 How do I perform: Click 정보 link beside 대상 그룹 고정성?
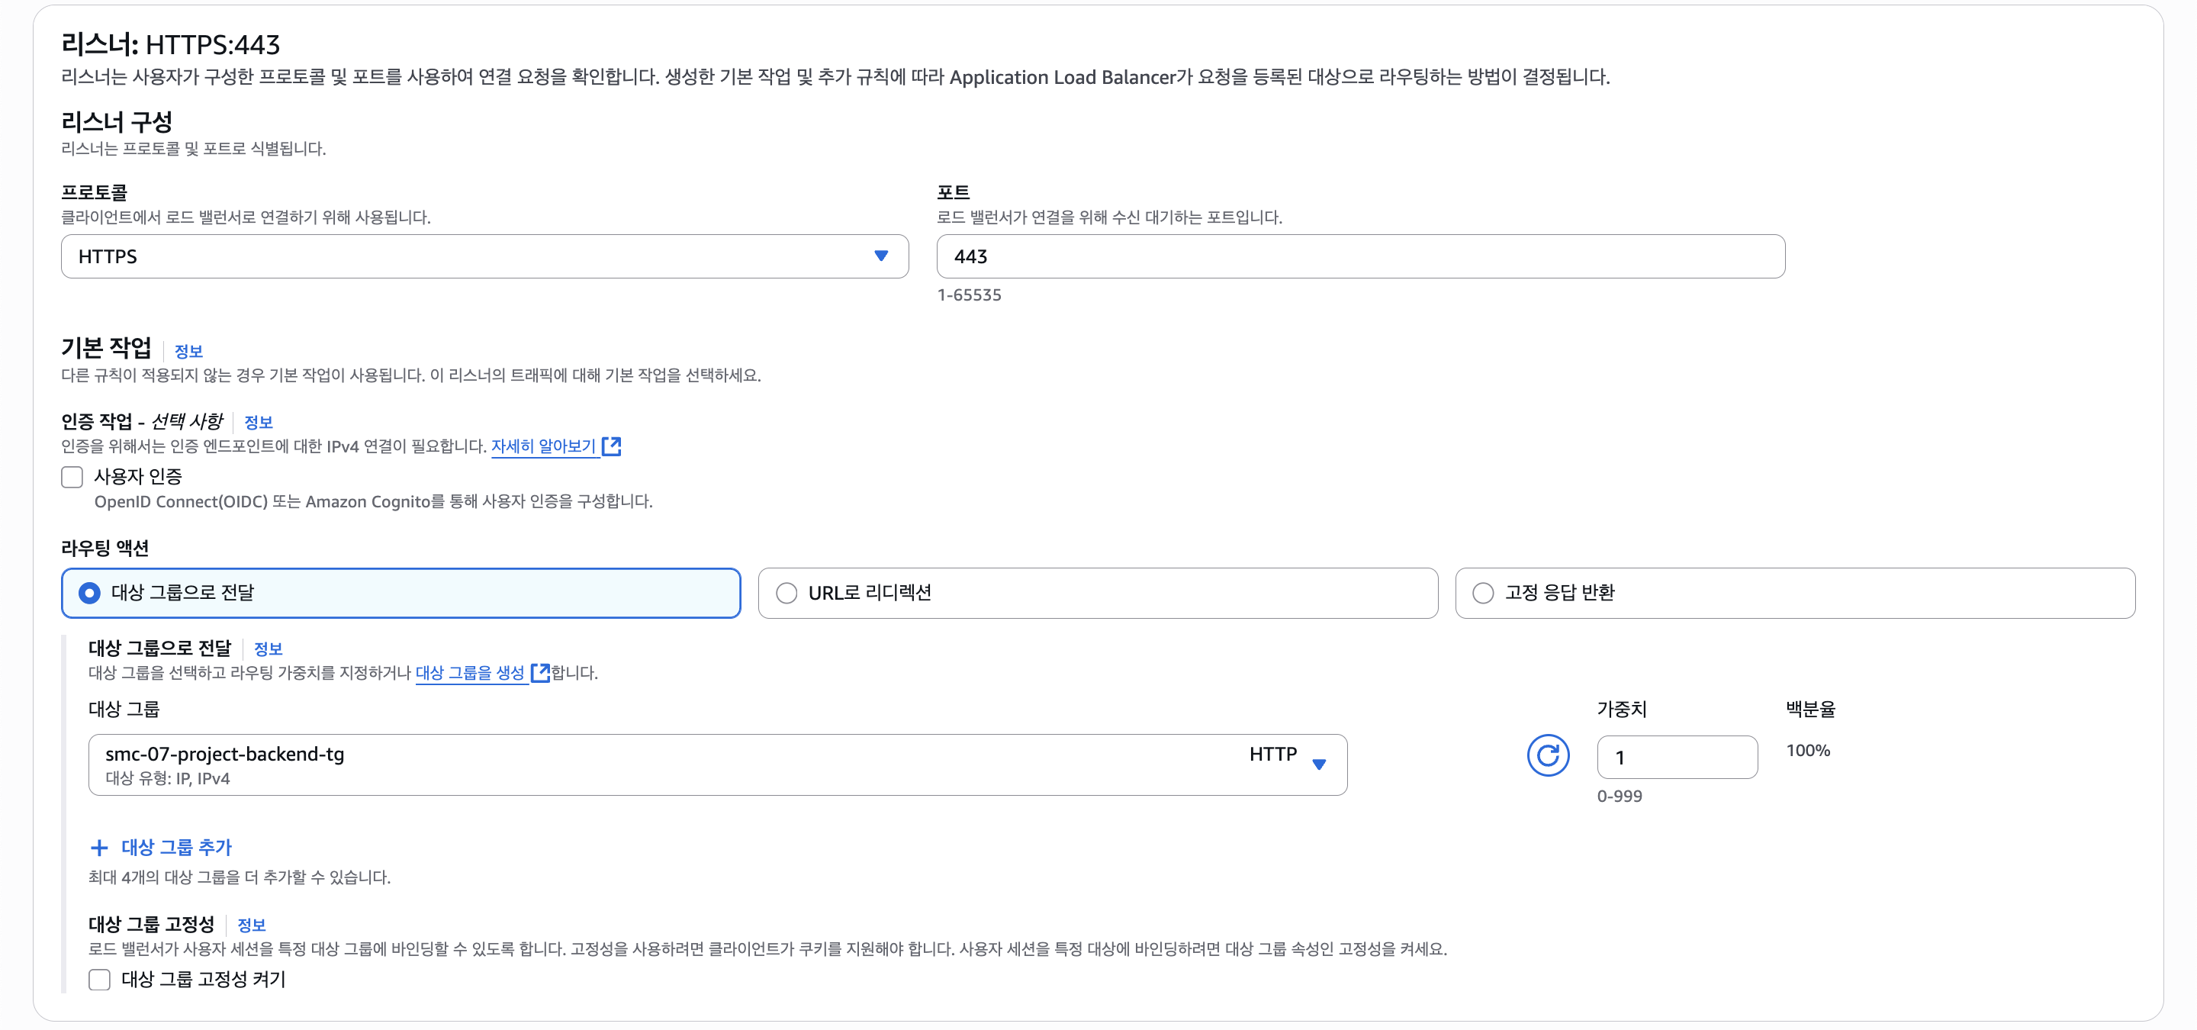tap(251, 925)
